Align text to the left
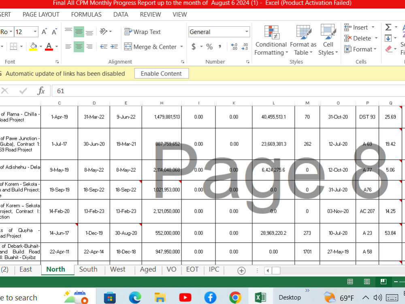 (x=68, y=47)
